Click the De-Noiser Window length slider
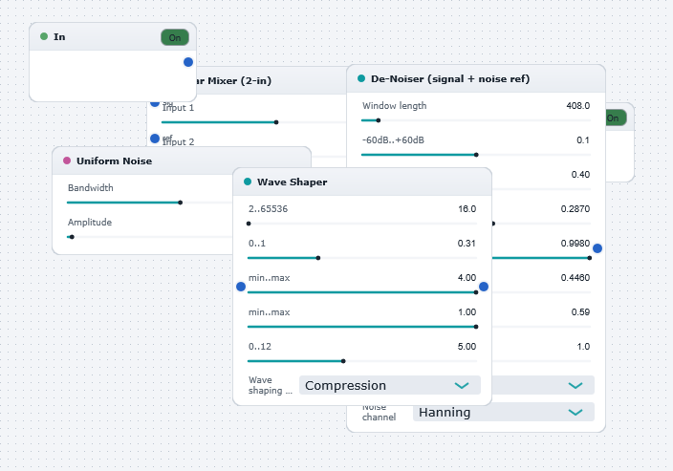The height and width of the screenshot is (471, 673). click(x=475, y=120)
